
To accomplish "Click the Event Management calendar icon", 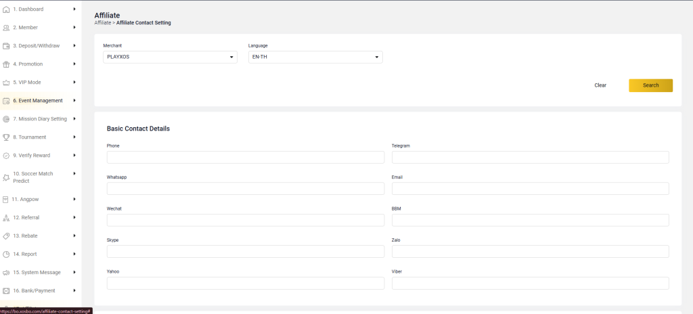I will click(6, 101).
